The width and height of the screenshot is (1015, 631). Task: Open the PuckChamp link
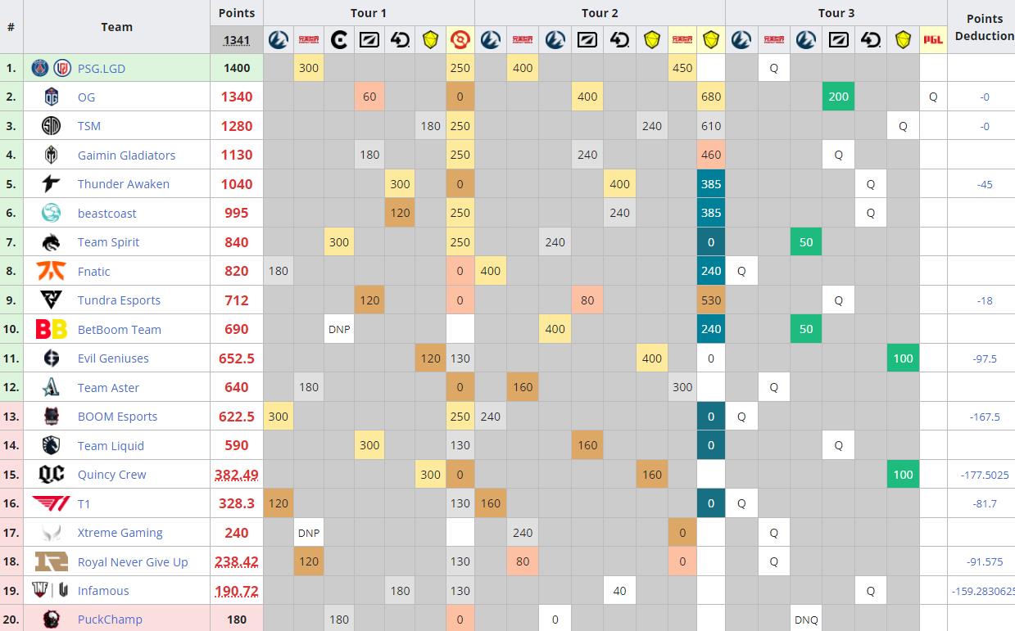tap(110, 620)
